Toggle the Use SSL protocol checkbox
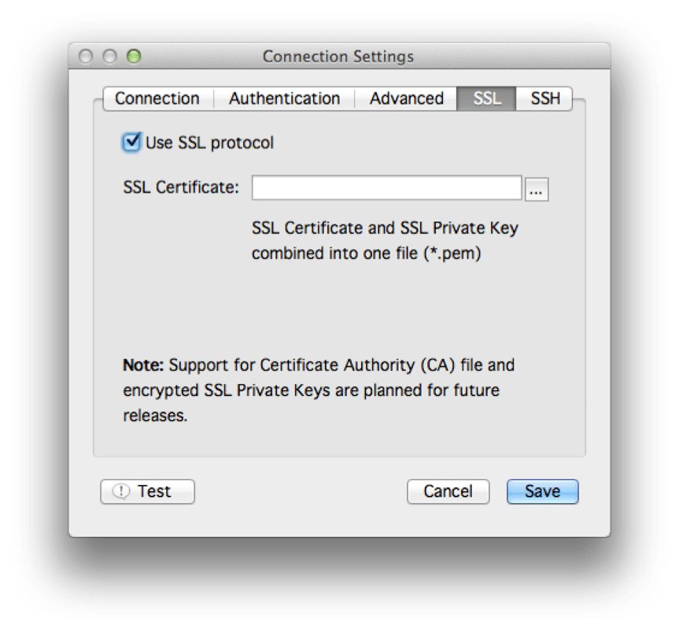 click(131, 142)
